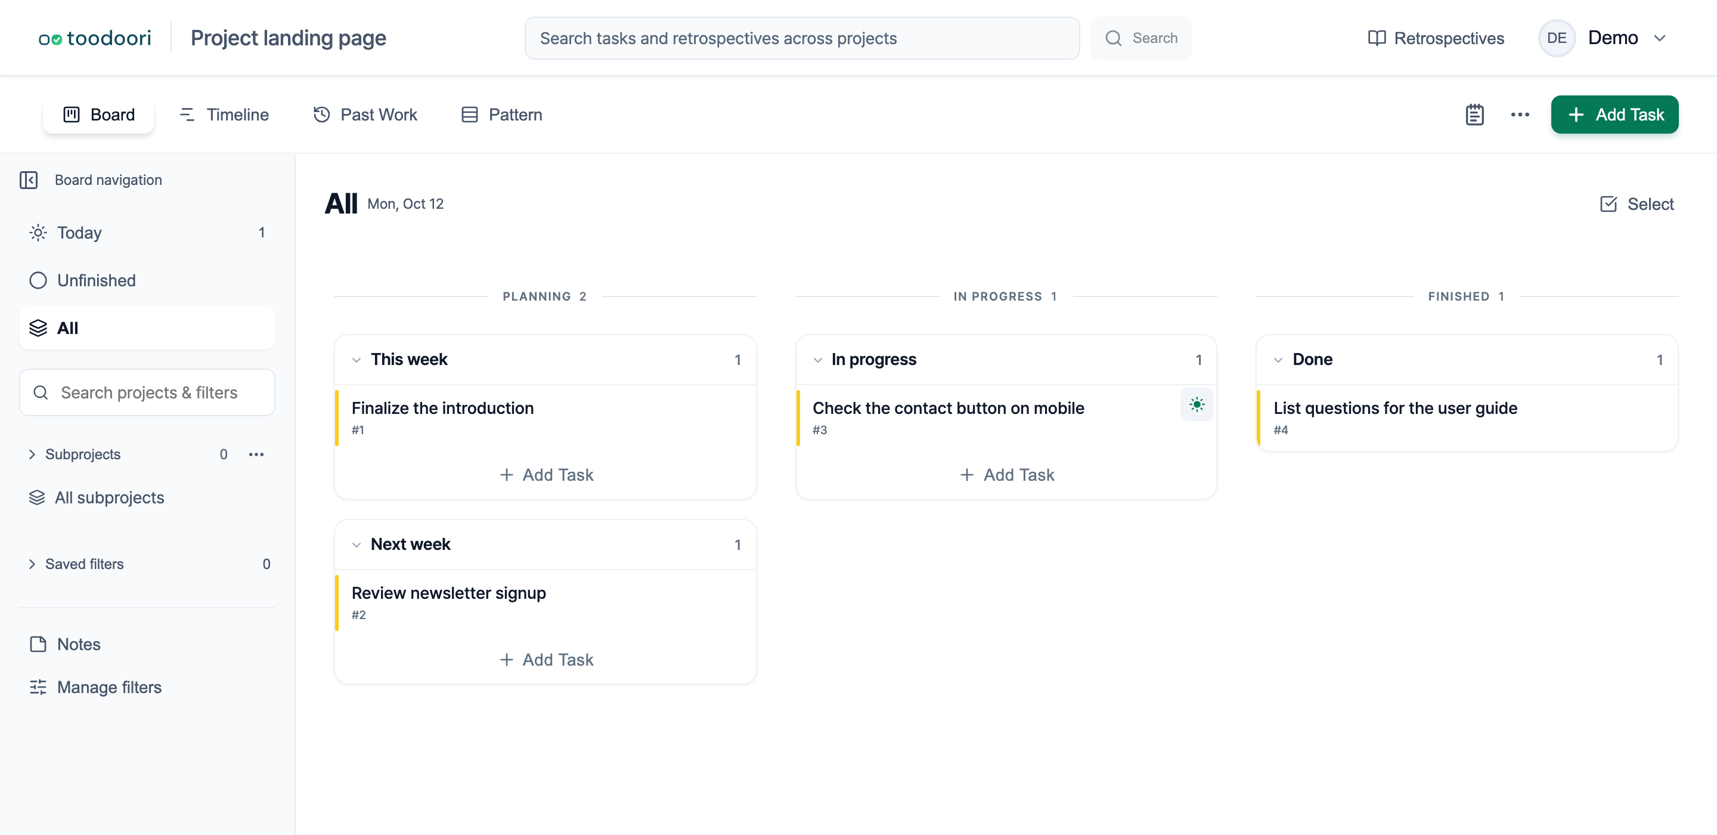Click the sun icon on Check the contact button task
Screen dimensions: 1717x835
1197,404
